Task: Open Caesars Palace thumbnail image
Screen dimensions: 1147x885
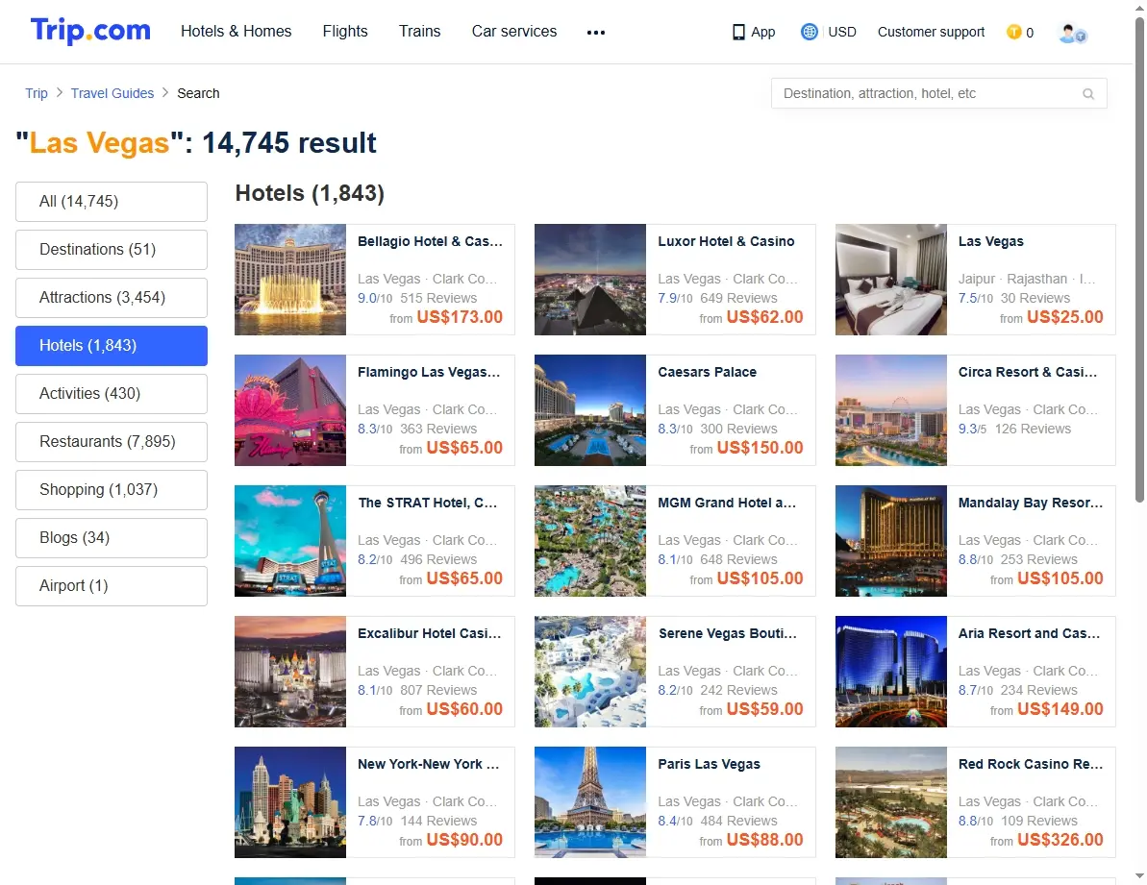Action: pos(590,410)
